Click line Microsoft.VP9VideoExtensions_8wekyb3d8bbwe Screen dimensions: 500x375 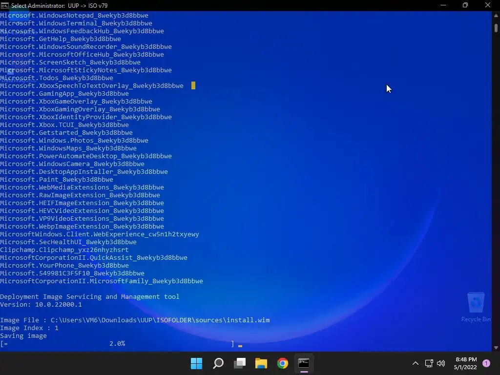[82, 218]
